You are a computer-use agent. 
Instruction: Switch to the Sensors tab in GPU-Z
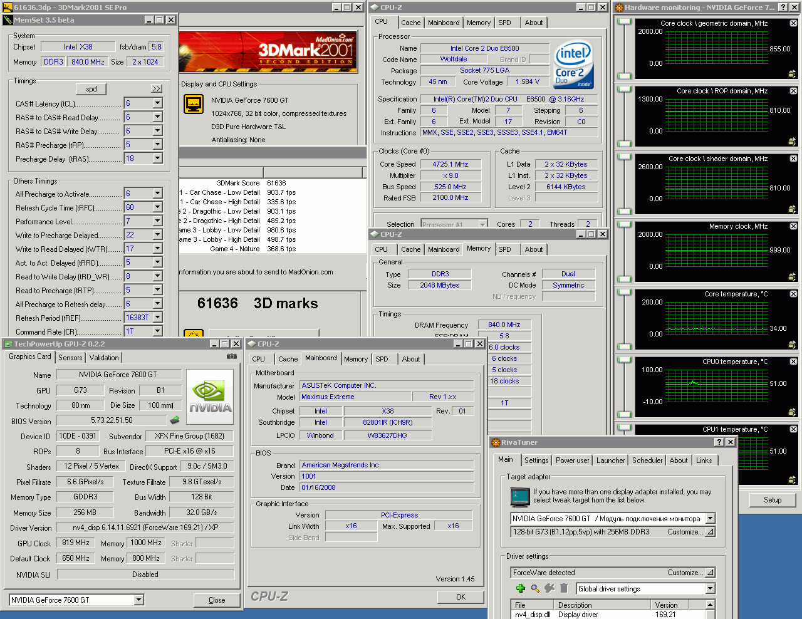[x=70, y=357]
